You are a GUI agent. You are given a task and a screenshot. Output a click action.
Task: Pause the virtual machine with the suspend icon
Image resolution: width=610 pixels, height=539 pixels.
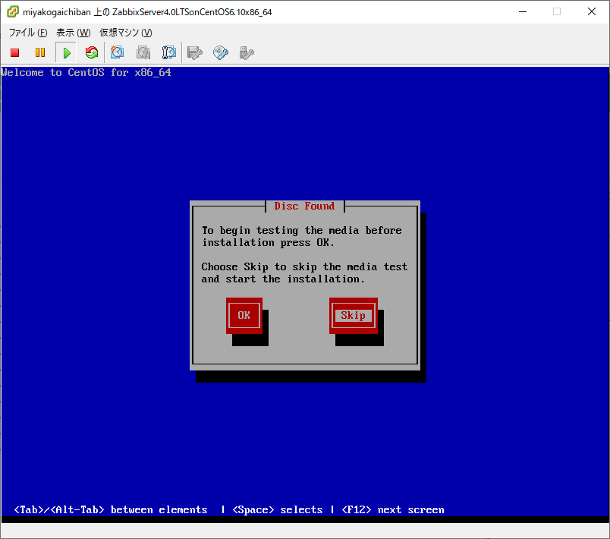click(40, 52)
